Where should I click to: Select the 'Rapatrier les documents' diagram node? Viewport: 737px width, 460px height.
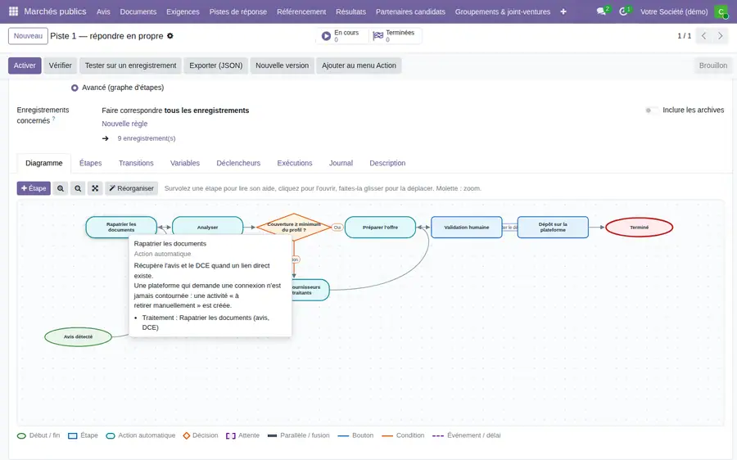click(121, 226)
